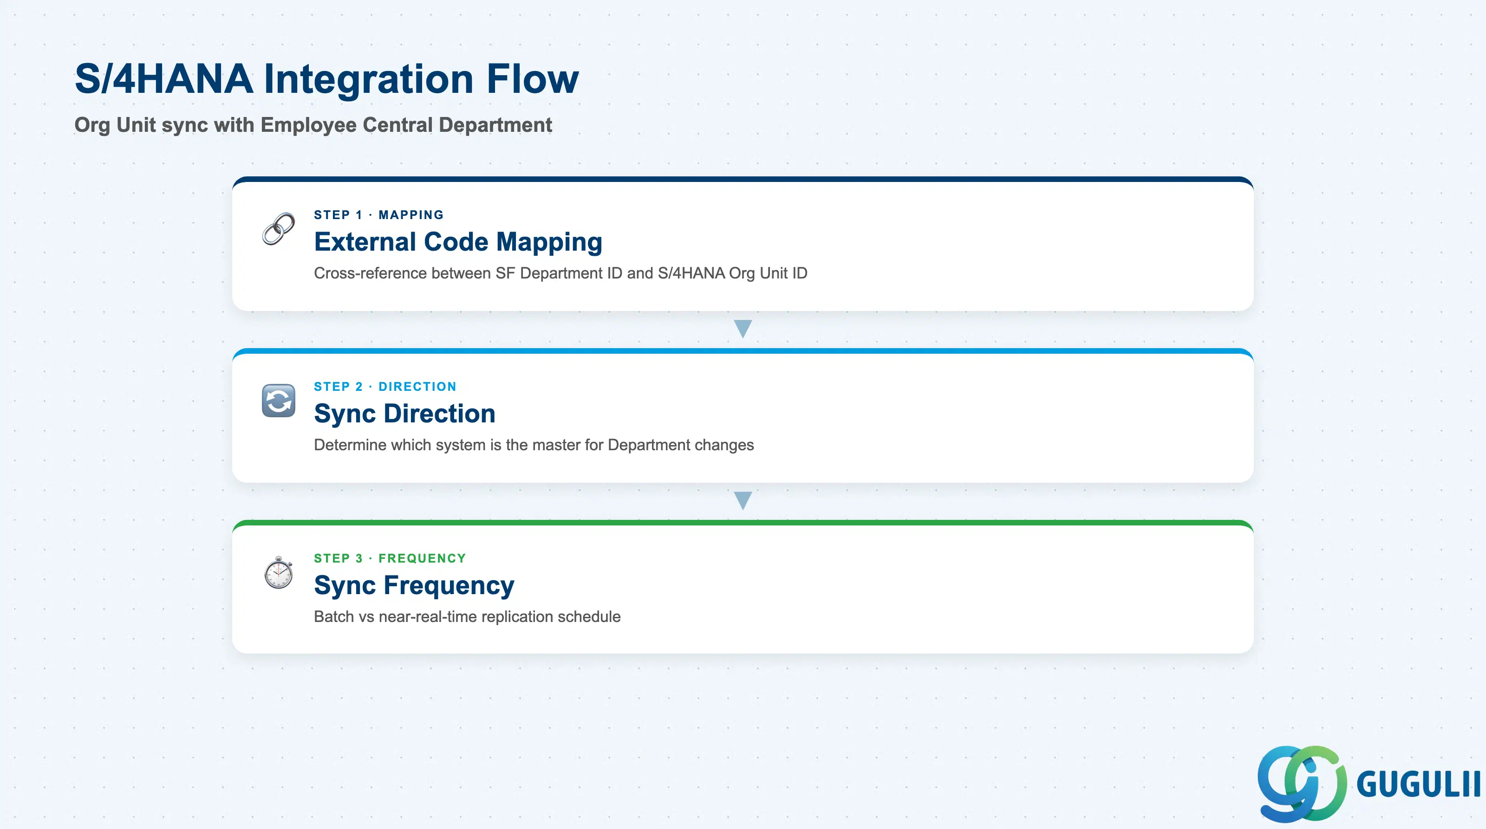Click the down arrow below Sync Direction

click(x=743, y=500)
